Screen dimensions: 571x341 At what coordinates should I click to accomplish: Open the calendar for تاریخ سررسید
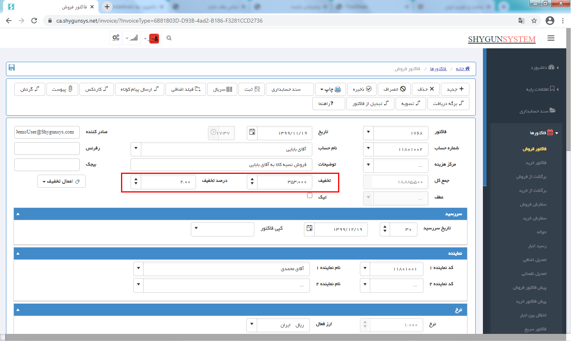coord(309,229)
